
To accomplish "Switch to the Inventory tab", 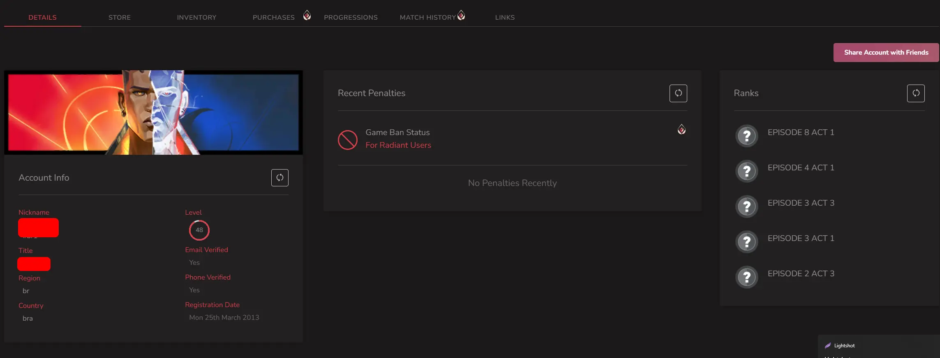I will (x=196, y=17).
